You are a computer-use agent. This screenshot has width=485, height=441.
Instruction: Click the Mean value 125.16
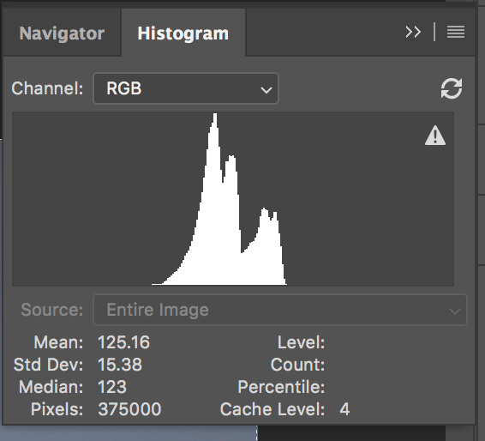[123, 342]
